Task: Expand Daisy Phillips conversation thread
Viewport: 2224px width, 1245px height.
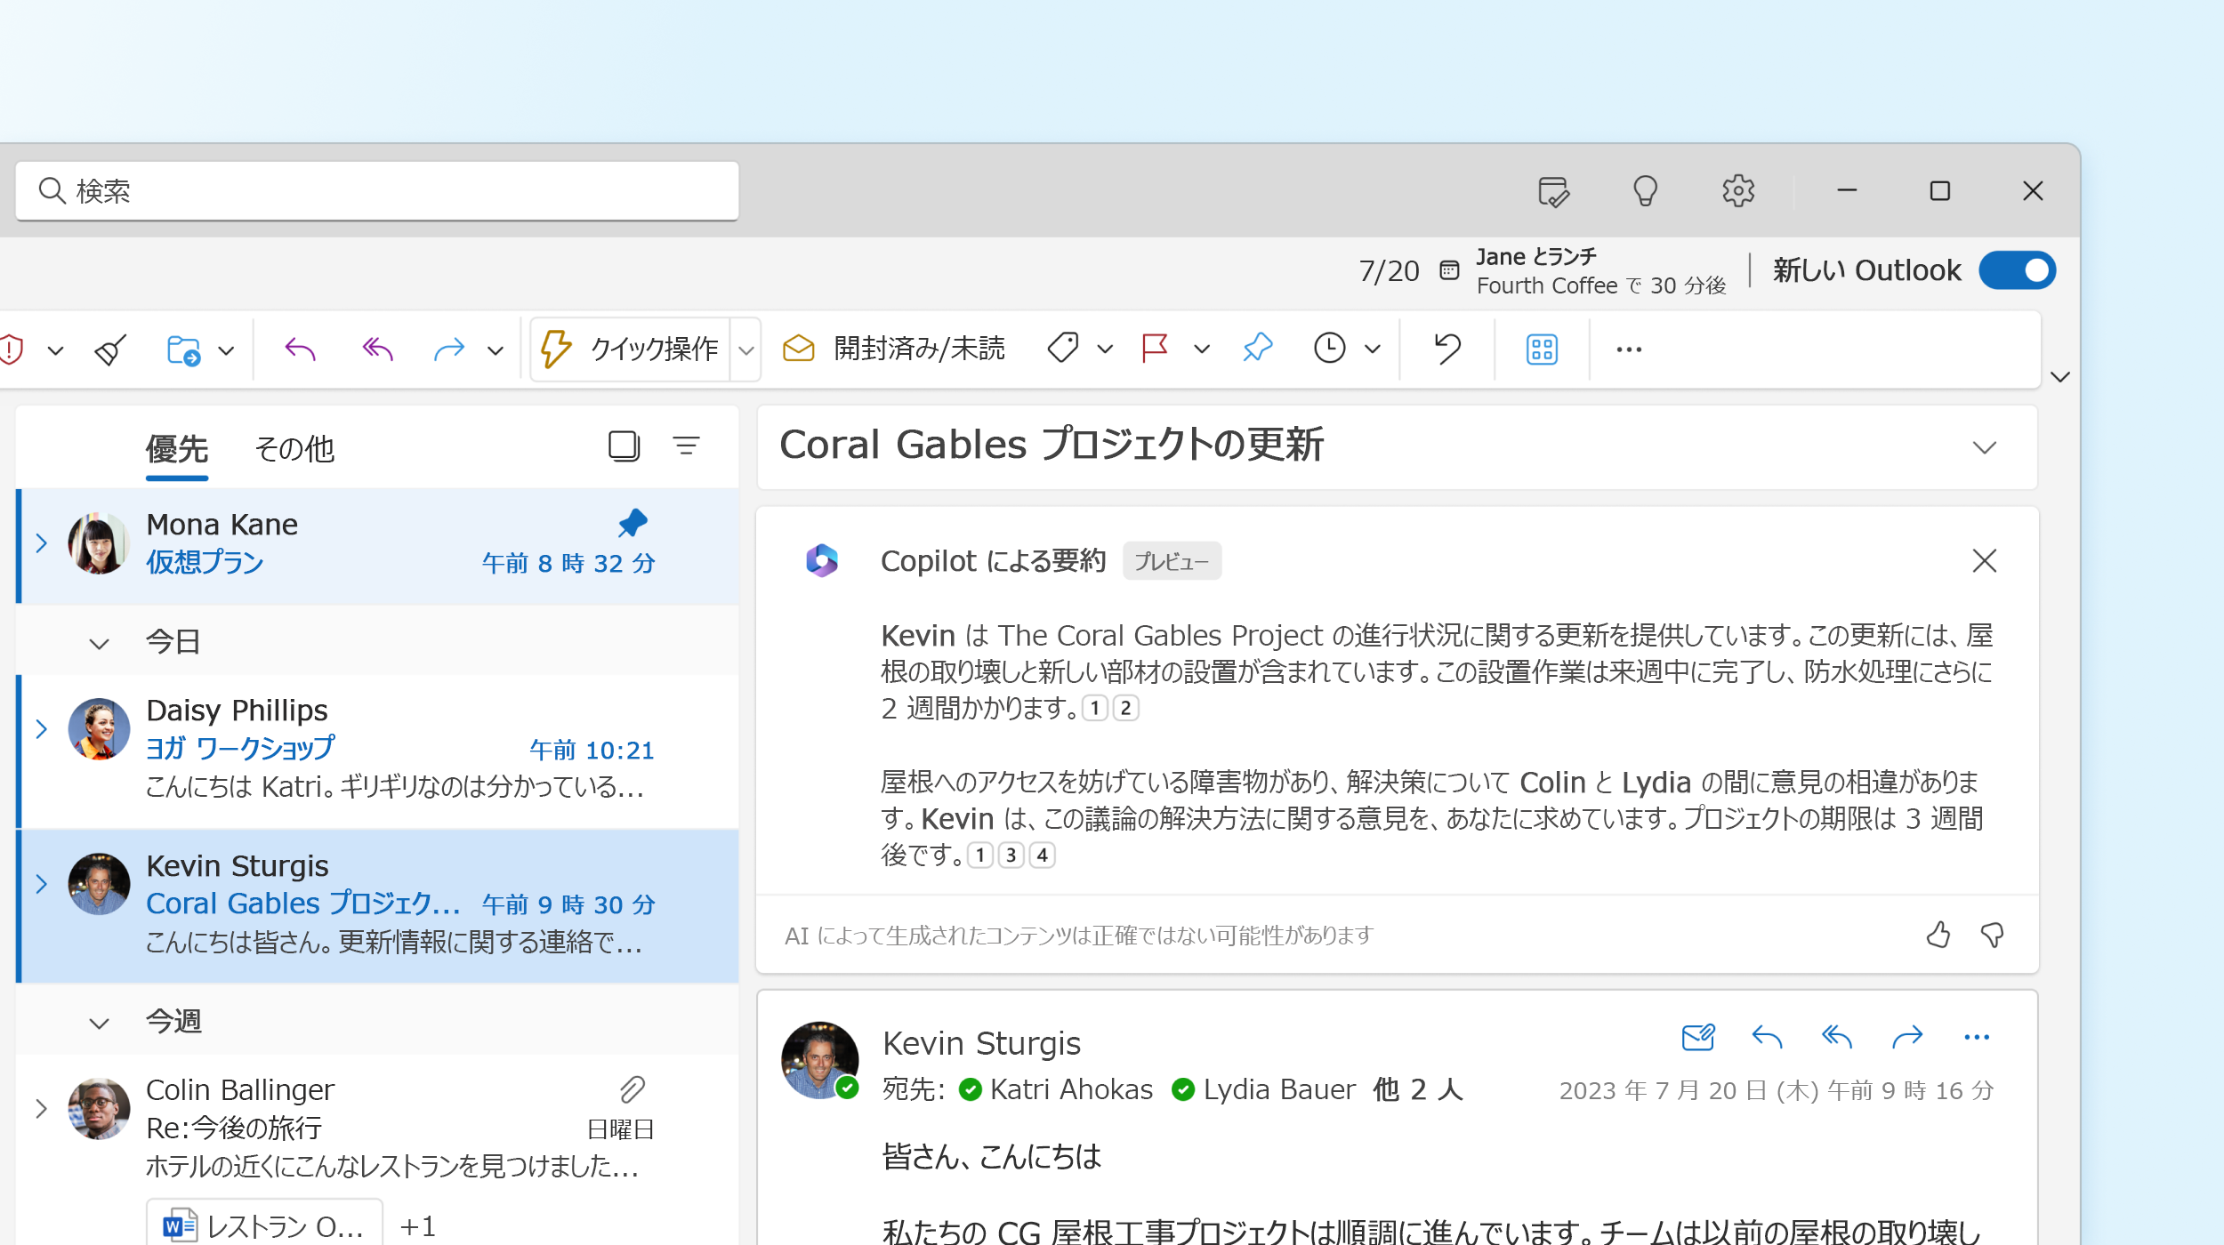Action: pos(41,729)
